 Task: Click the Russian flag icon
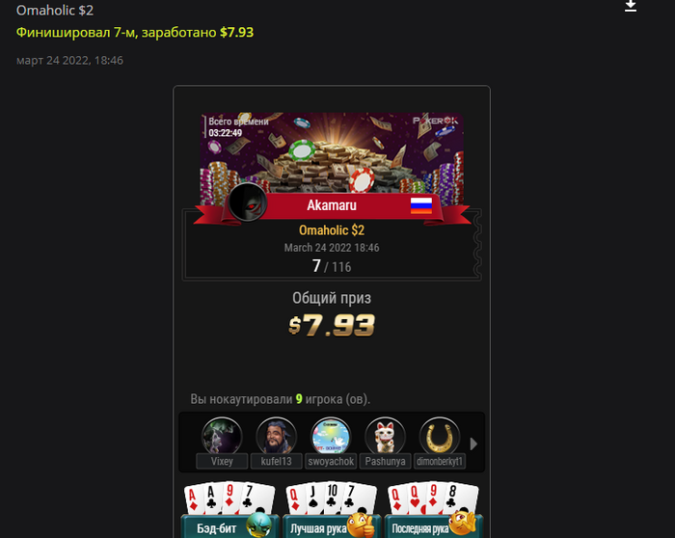(x=421, y=205)
